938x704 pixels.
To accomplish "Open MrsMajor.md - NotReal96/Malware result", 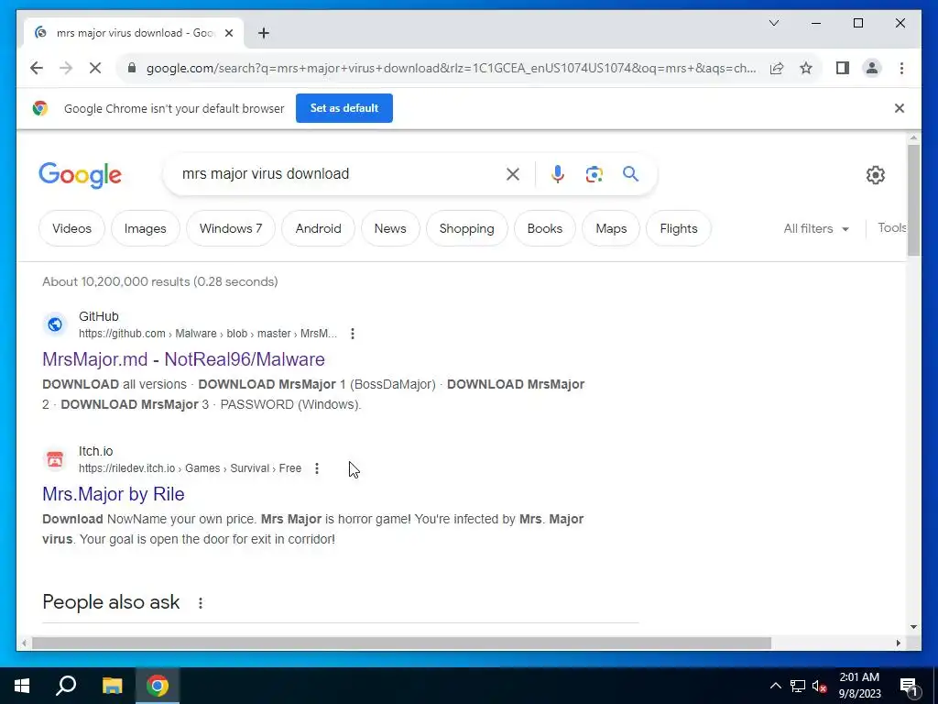I will 183,359.
